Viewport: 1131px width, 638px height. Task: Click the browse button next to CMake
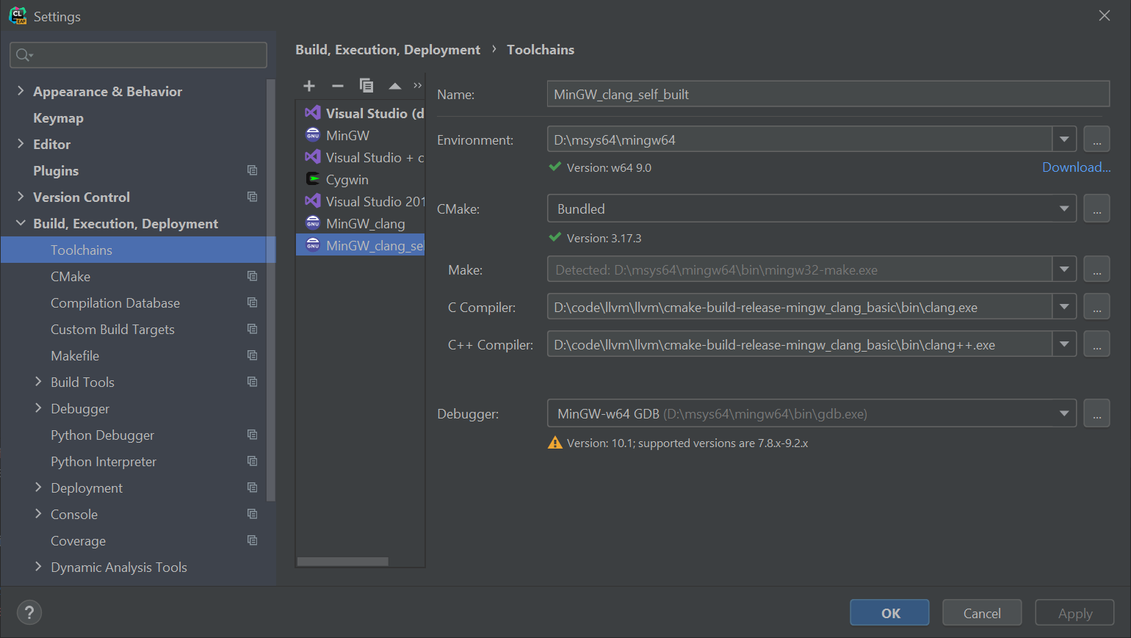coord(1096,208)
